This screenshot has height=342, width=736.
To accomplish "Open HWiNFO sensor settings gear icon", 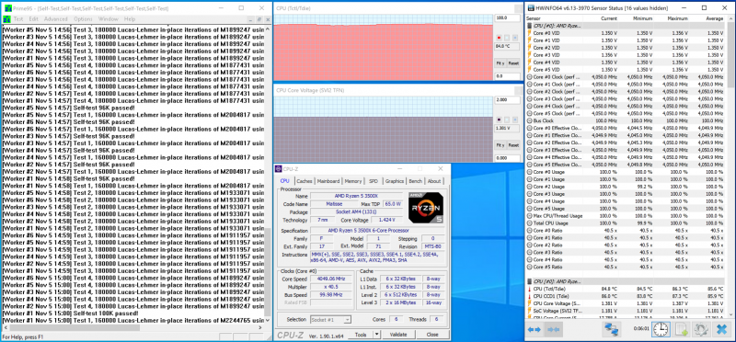I will click(x=701, y=330).
